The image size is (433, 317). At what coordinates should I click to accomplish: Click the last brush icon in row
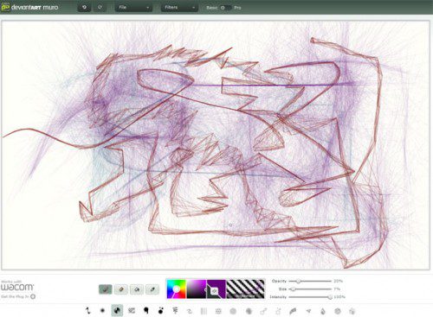(x=352, y=311)
